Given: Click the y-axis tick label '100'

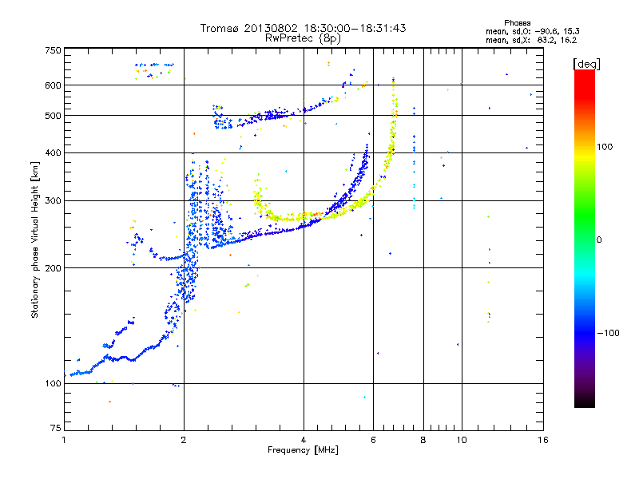Looking at the screenshot, I should click(x=53, y=383).
